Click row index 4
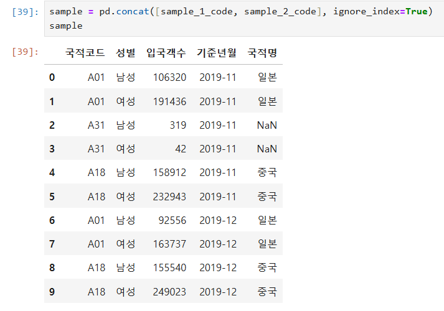 52,172
